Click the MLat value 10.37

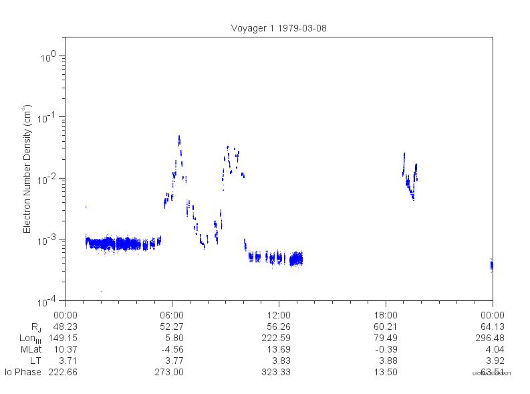click(x=65, y=349)
